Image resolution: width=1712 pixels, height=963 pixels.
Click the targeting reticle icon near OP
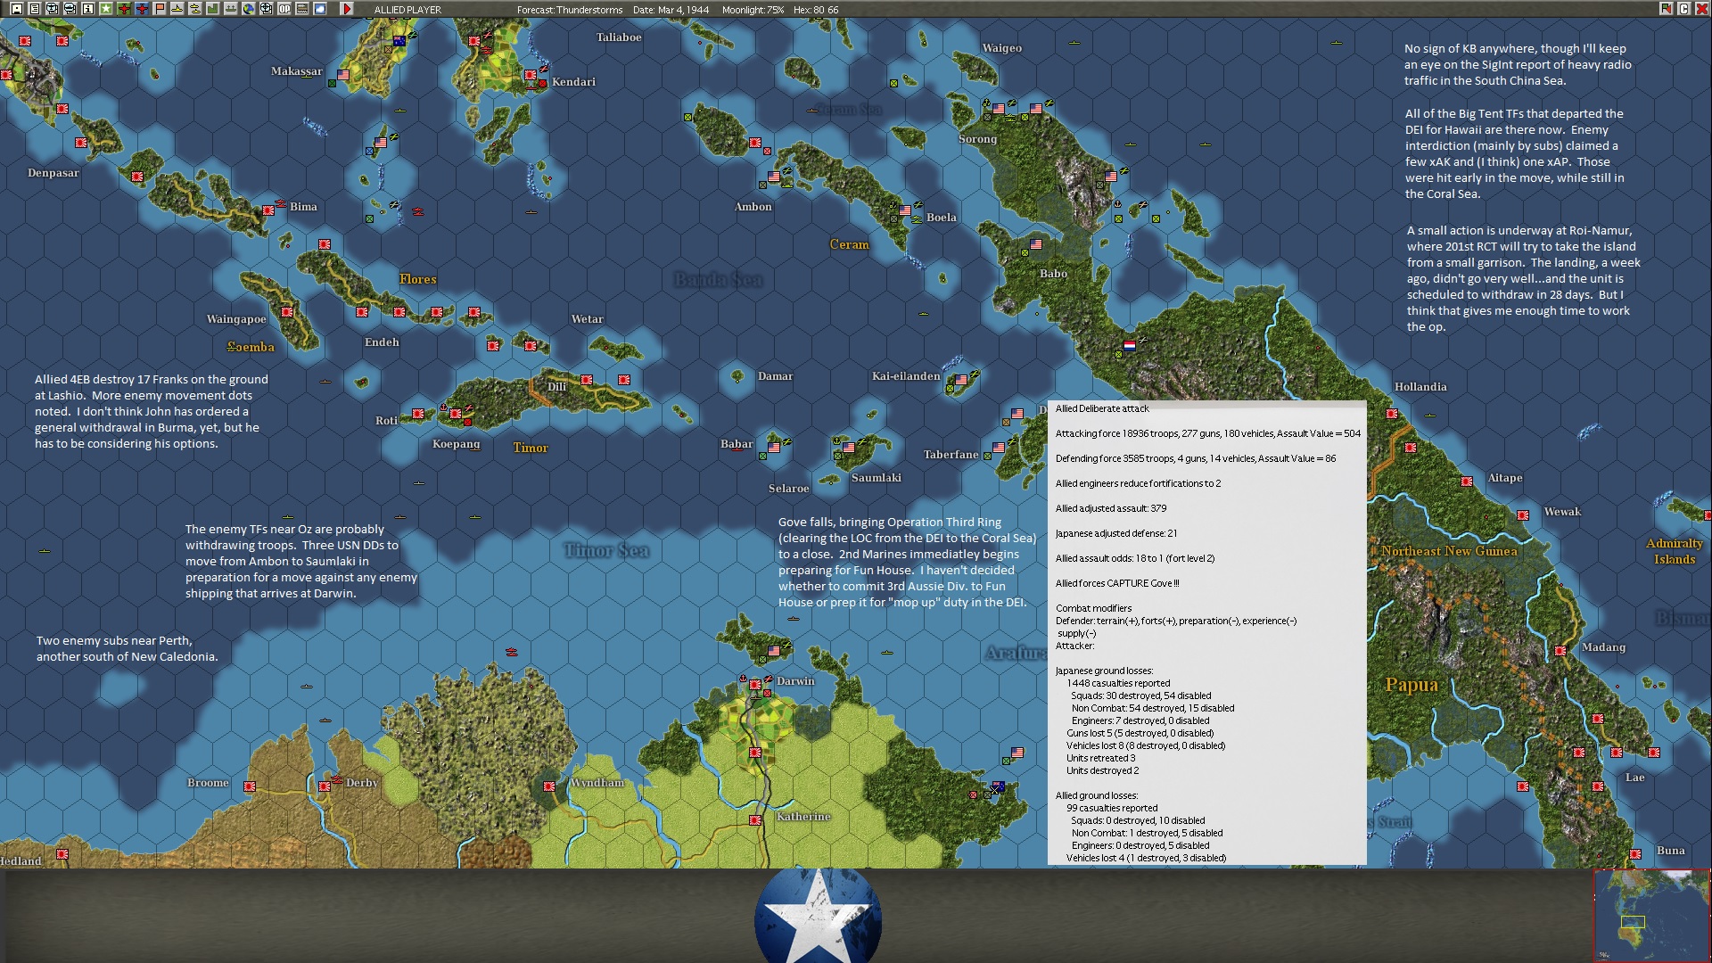click(x=266, y=9)
